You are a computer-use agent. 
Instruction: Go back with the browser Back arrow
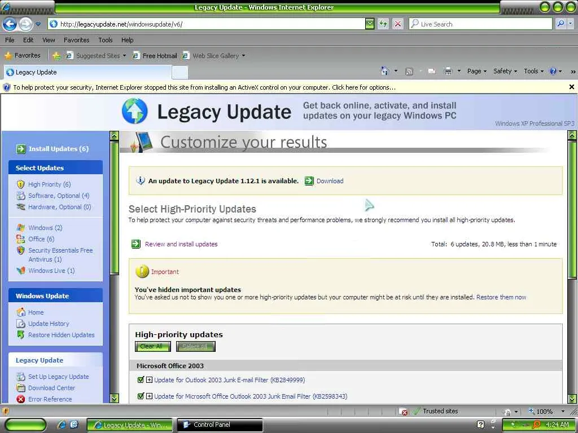click(x=10, y=24)
